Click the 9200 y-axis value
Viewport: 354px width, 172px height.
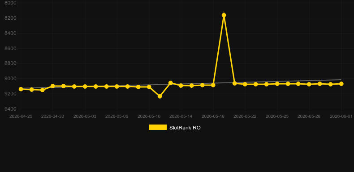point(10,94)
